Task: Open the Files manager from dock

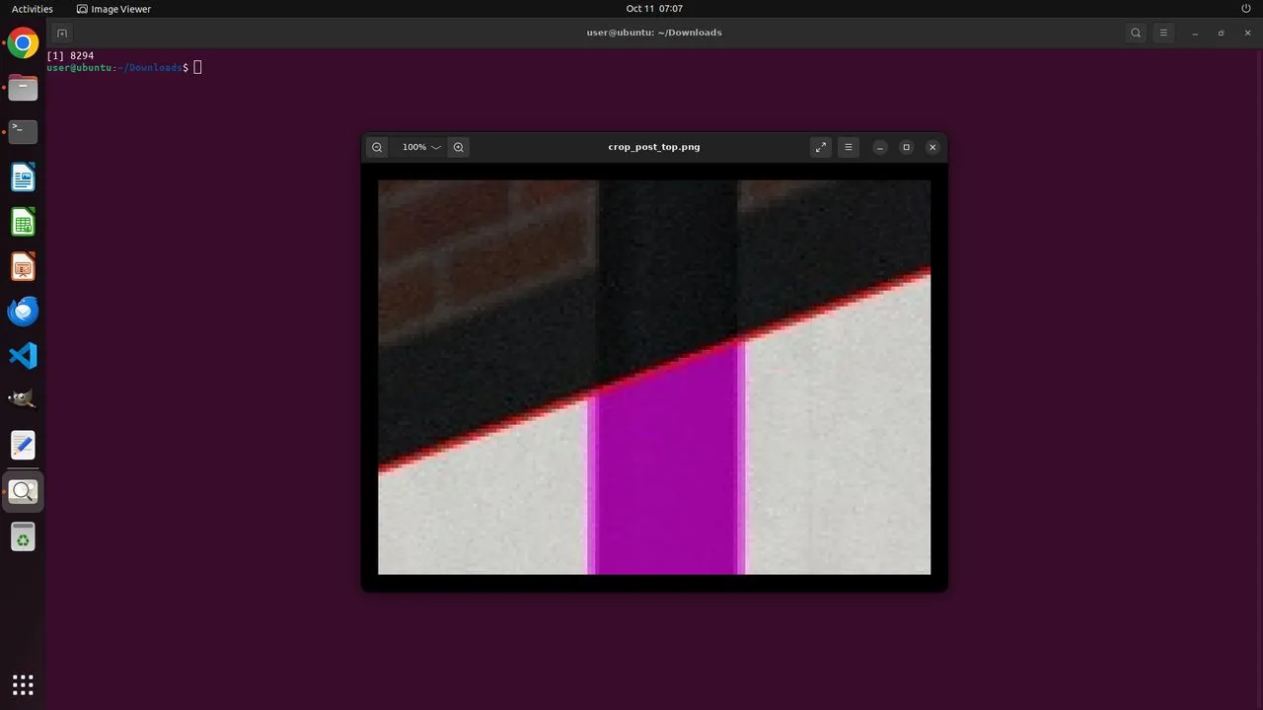Action: 23,88
